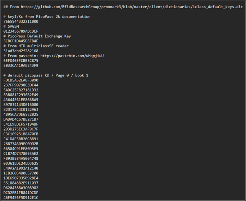
Task: Click the key 1CB2C054D0657700
Action: coord(21,173)
